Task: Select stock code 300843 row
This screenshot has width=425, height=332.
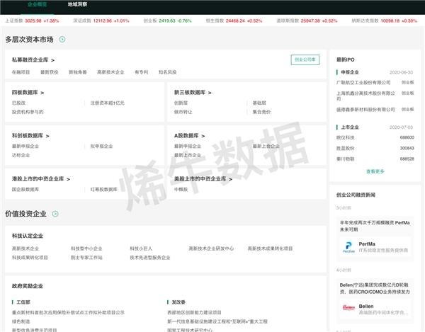Action: pyautogui.click(x=375, y=148)
